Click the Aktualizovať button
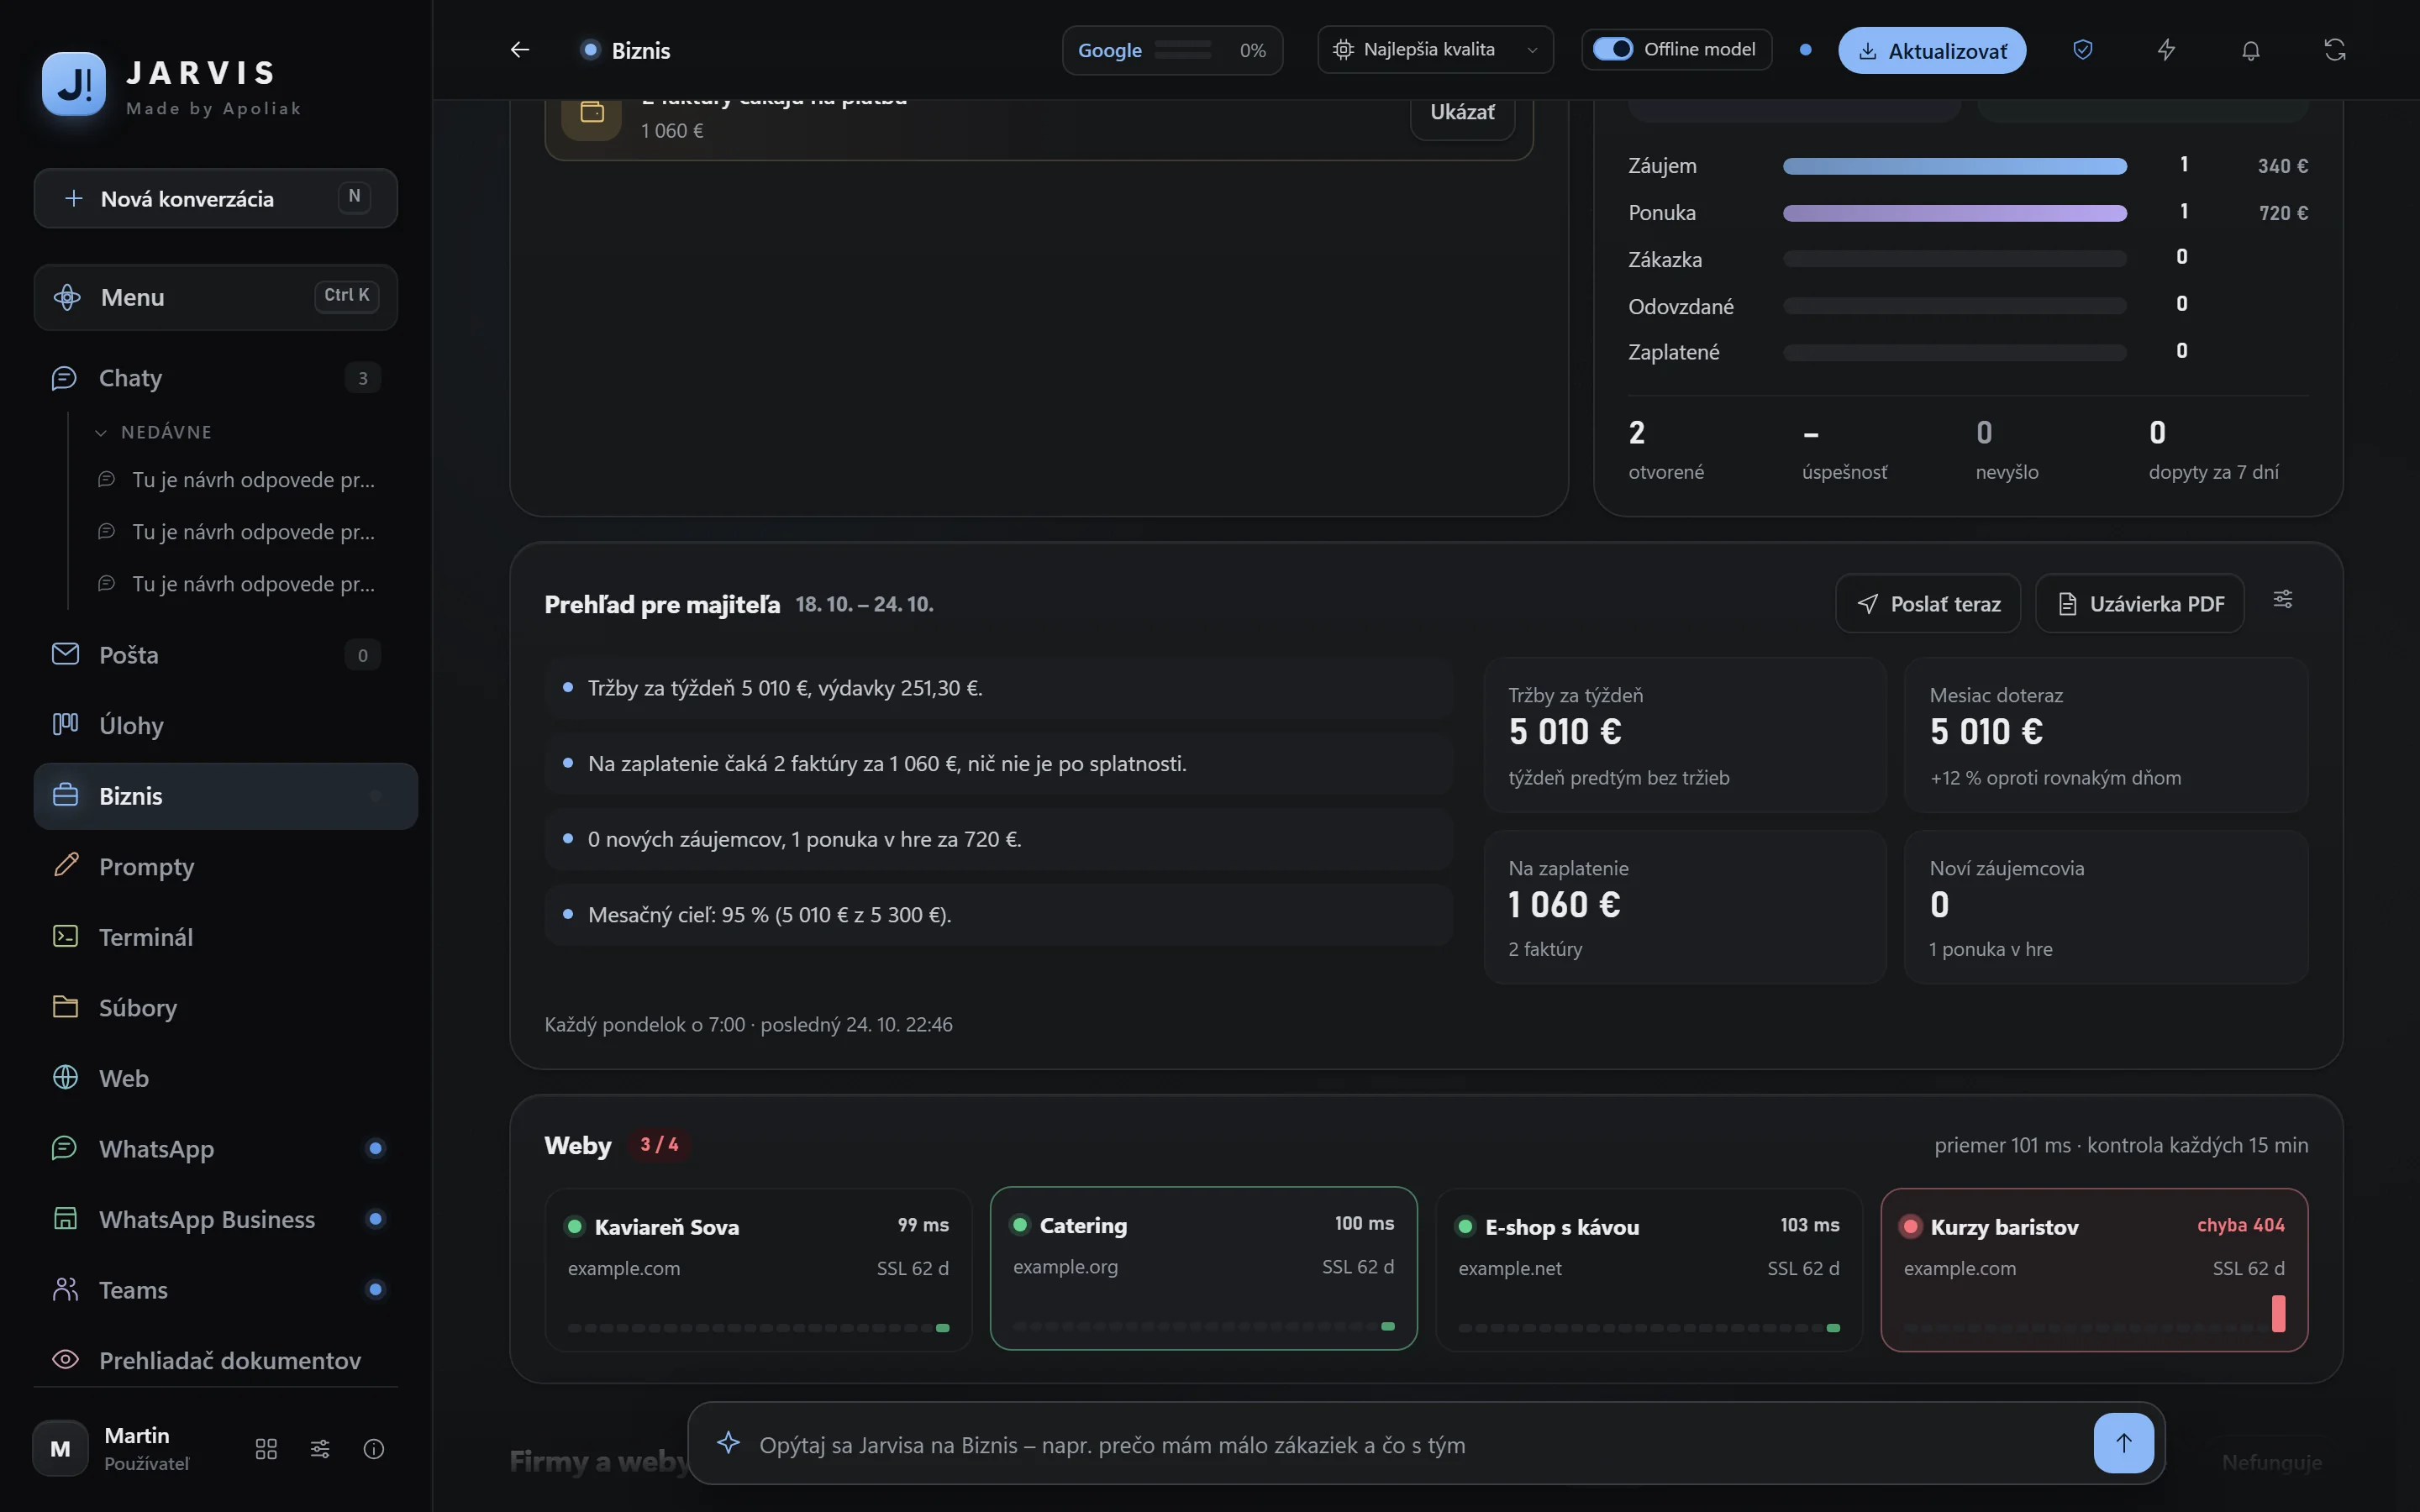The image size is (2420, 1512). [1932, 50]
